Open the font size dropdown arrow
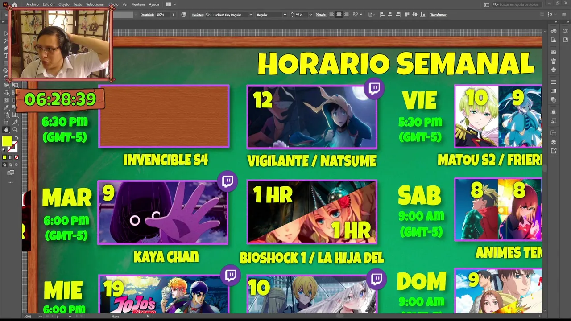The width and height of the screenshot is (571, 321). [310, 15]
